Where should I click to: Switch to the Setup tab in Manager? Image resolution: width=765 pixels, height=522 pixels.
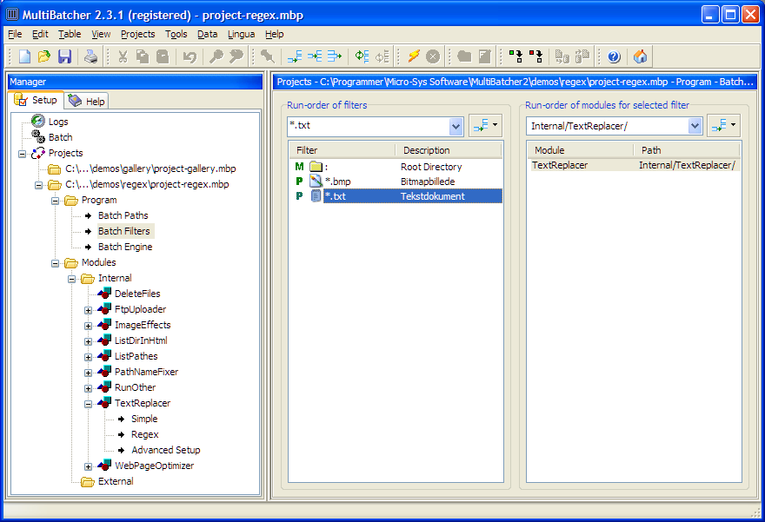coord(37,100)
